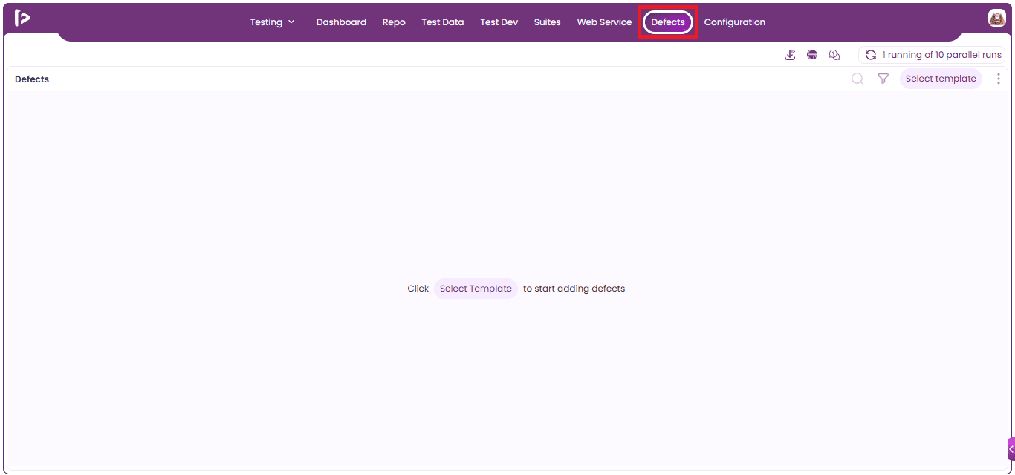Go to the Dashboard tab

point(341,22)
